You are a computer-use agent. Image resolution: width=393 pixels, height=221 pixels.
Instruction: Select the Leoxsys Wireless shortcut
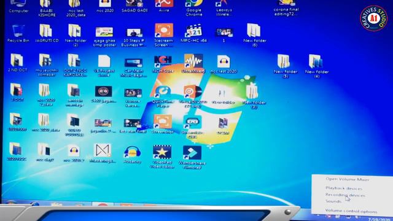click(x=224, y=8)
